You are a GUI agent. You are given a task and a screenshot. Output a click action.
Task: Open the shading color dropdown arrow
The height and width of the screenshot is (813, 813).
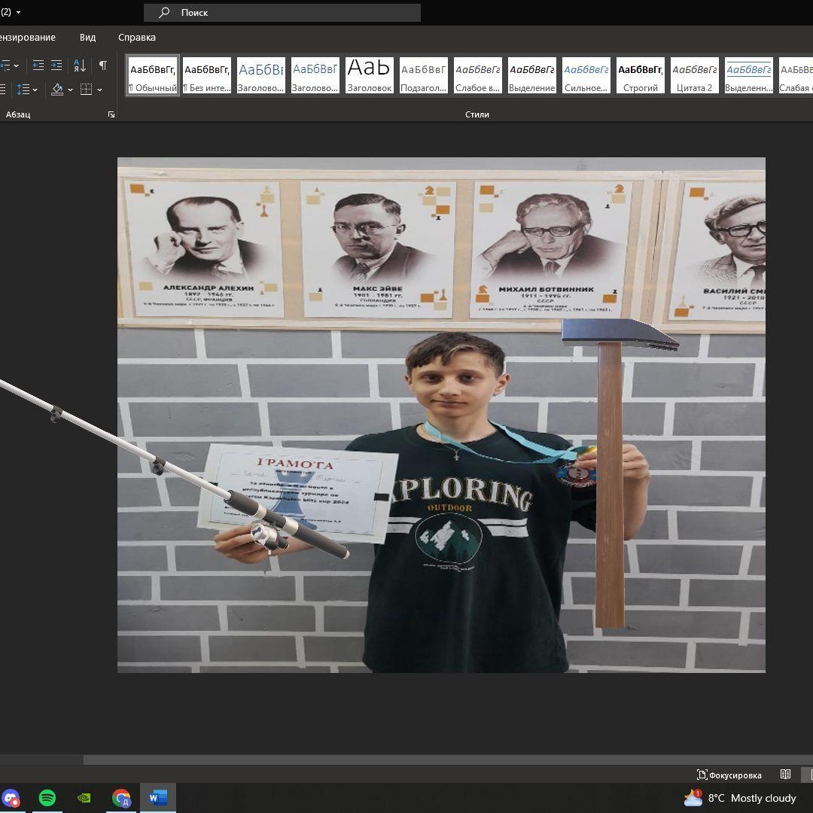pos(71,90)
